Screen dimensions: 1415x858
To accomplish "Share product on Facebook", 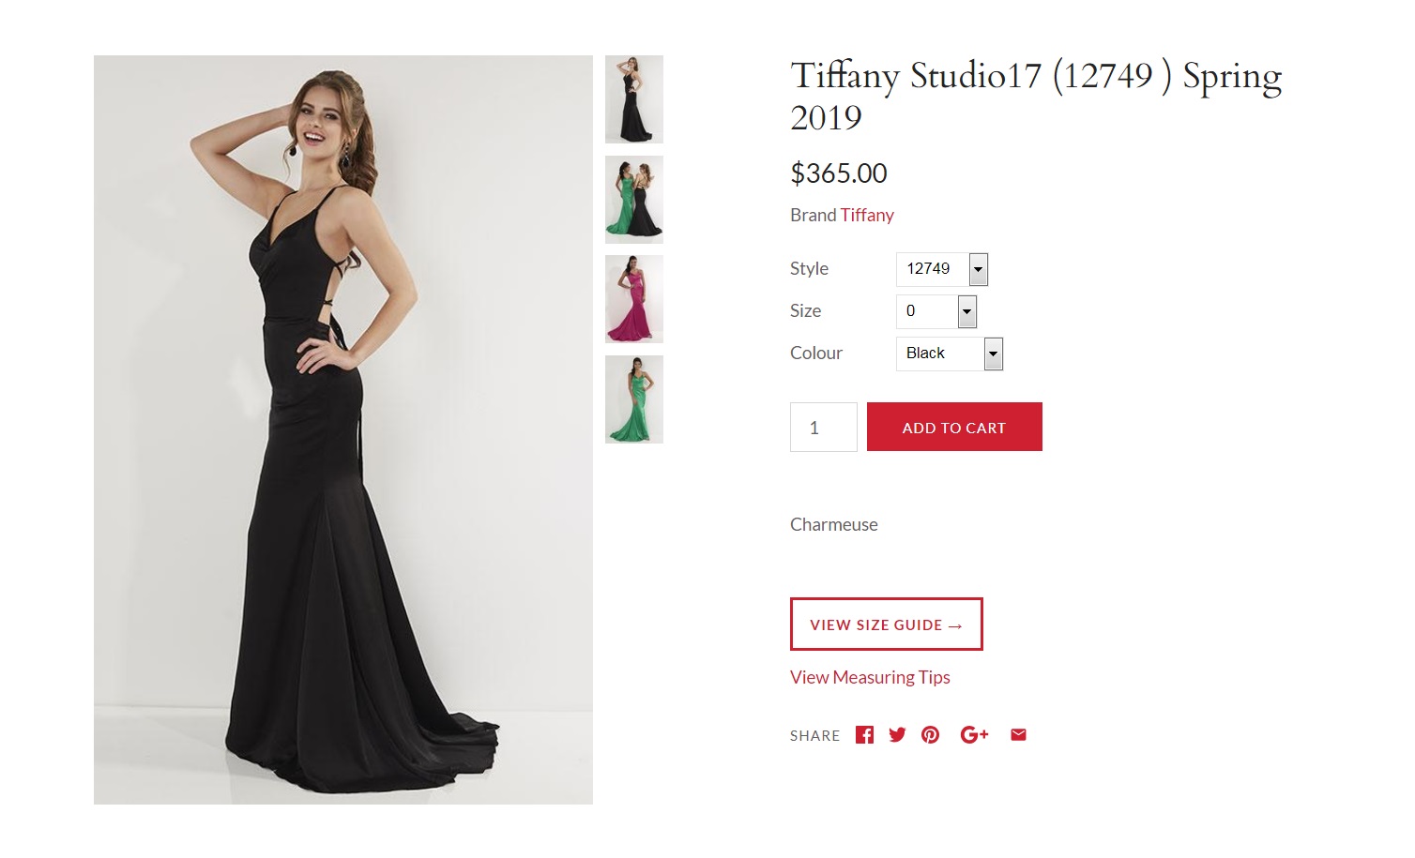I will tap(864, 735).
